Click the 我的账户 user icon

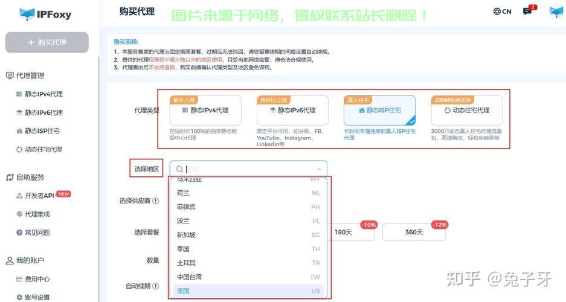click(x=10, y=261)
